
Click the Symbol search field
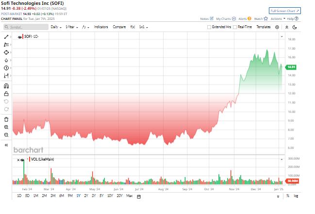coord(26,27)
